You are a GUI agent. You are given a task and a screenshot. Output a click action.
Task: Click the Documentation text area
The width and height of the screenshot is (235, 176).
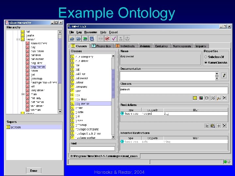click(x=167, y=76)
